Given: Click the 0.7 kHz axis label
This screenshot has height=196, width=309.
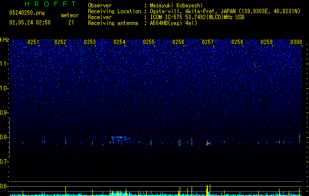Looking at the screenshot, I should click(4, 162).
